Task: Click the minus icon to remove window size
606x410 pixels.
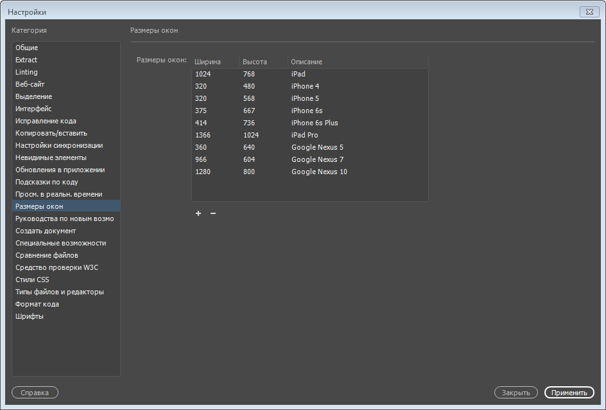Action: pyautogui.click(x=213, y=213)
